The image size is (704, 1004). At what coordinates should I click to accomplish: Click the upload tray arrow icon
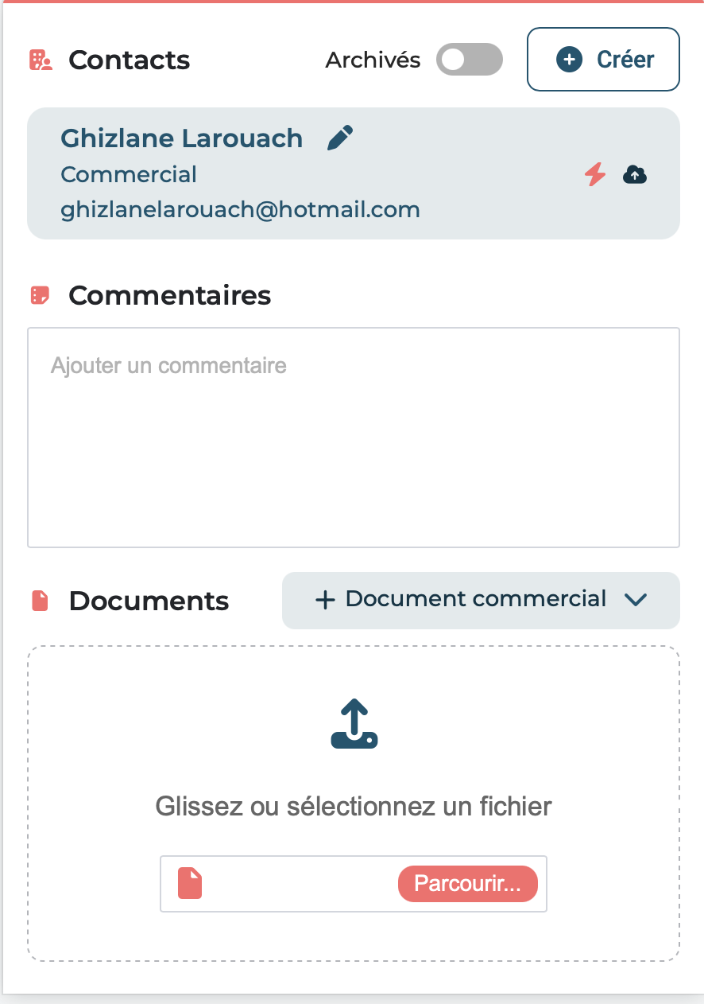pos(354,724)
